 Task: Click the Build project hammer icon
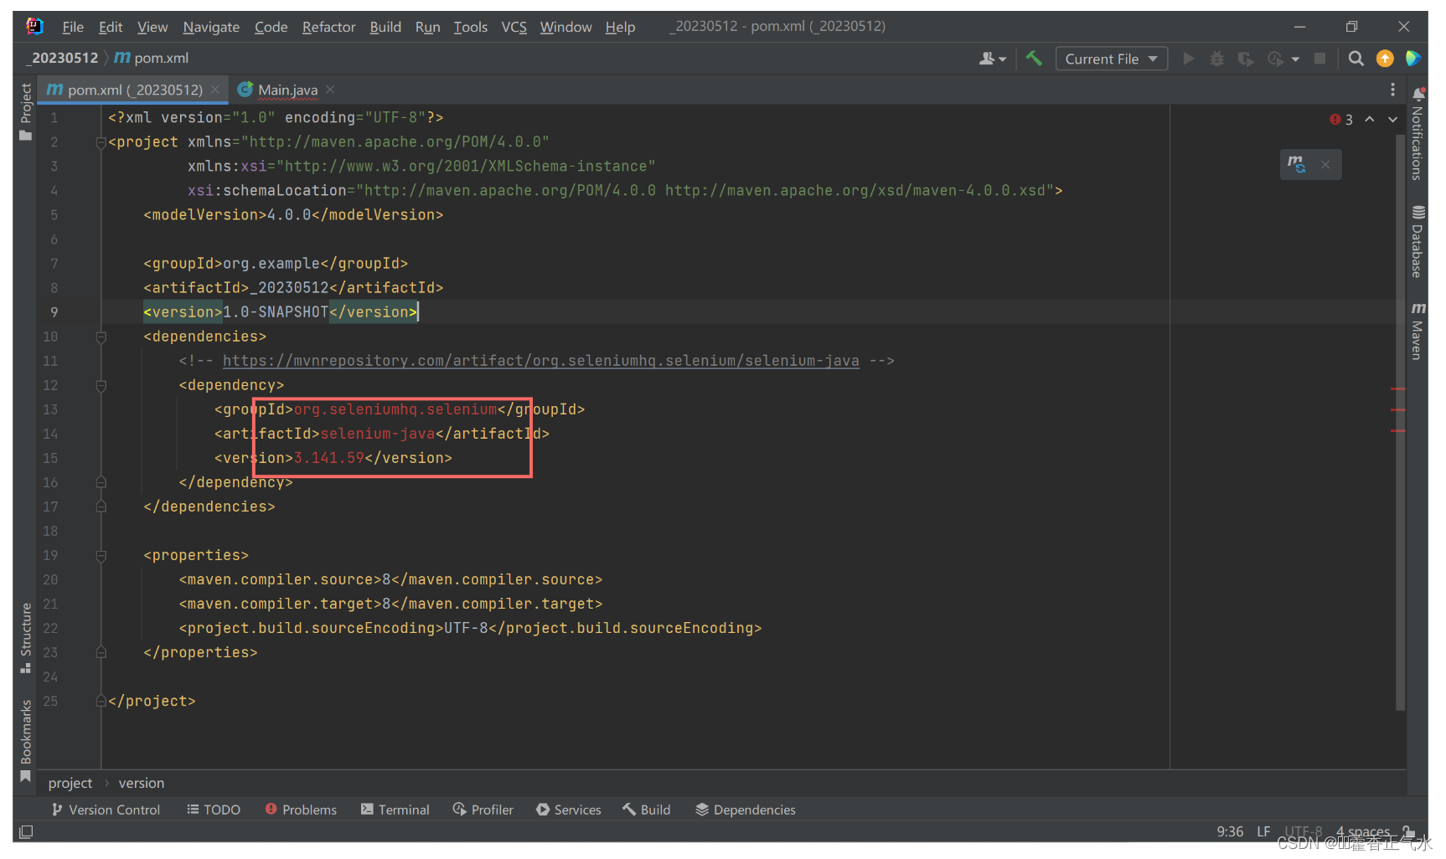(x=1034, y=59)
